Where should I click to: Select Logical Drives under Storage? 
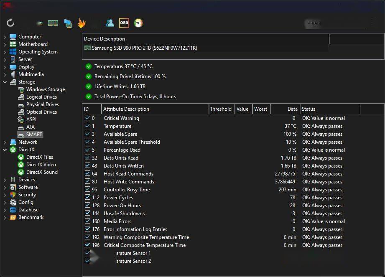tap(41, 97)
